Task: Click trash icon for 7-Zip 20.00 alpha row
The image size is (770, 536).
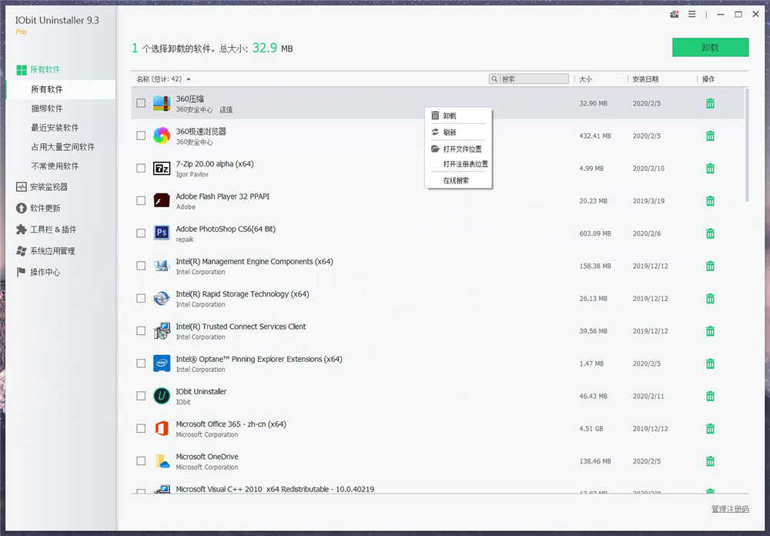Action: pyautogui.click(x=710, y=169)
